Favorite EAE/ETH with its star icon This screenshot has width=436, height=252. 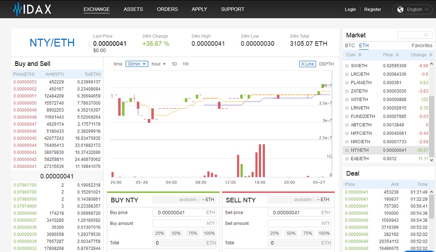coord(347,159)
